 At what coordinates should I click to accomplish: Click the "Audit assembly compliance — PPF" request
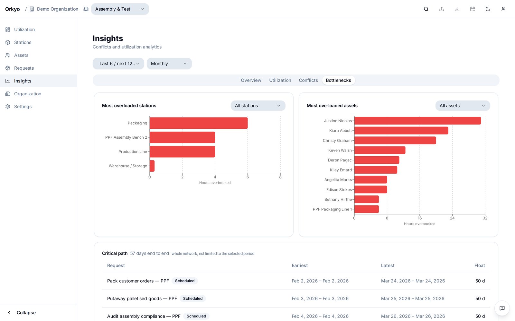coord(144,316)
